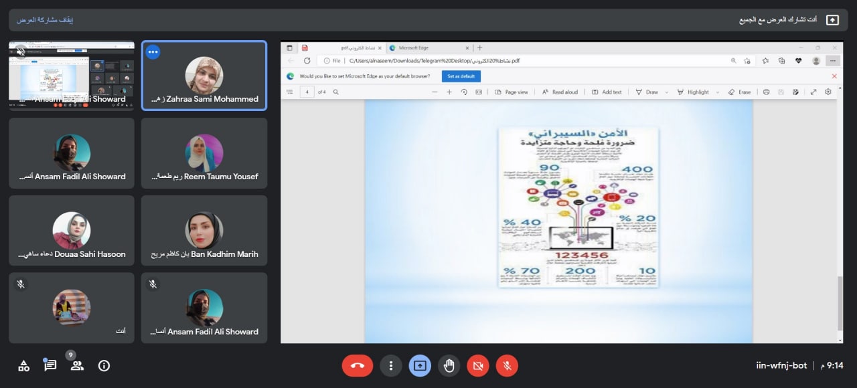Click the present screen button in call controls
This screenshot has height=388, width=857.
tap(420, 365)
